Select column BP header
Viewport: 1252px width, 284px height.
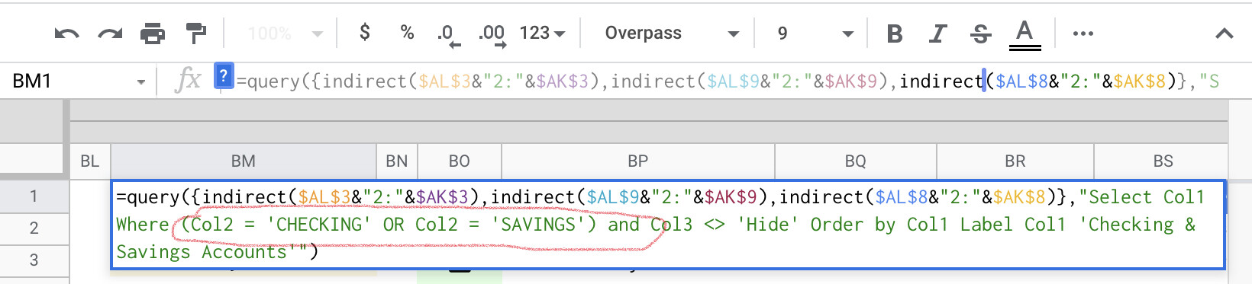(x=637, y=161)
